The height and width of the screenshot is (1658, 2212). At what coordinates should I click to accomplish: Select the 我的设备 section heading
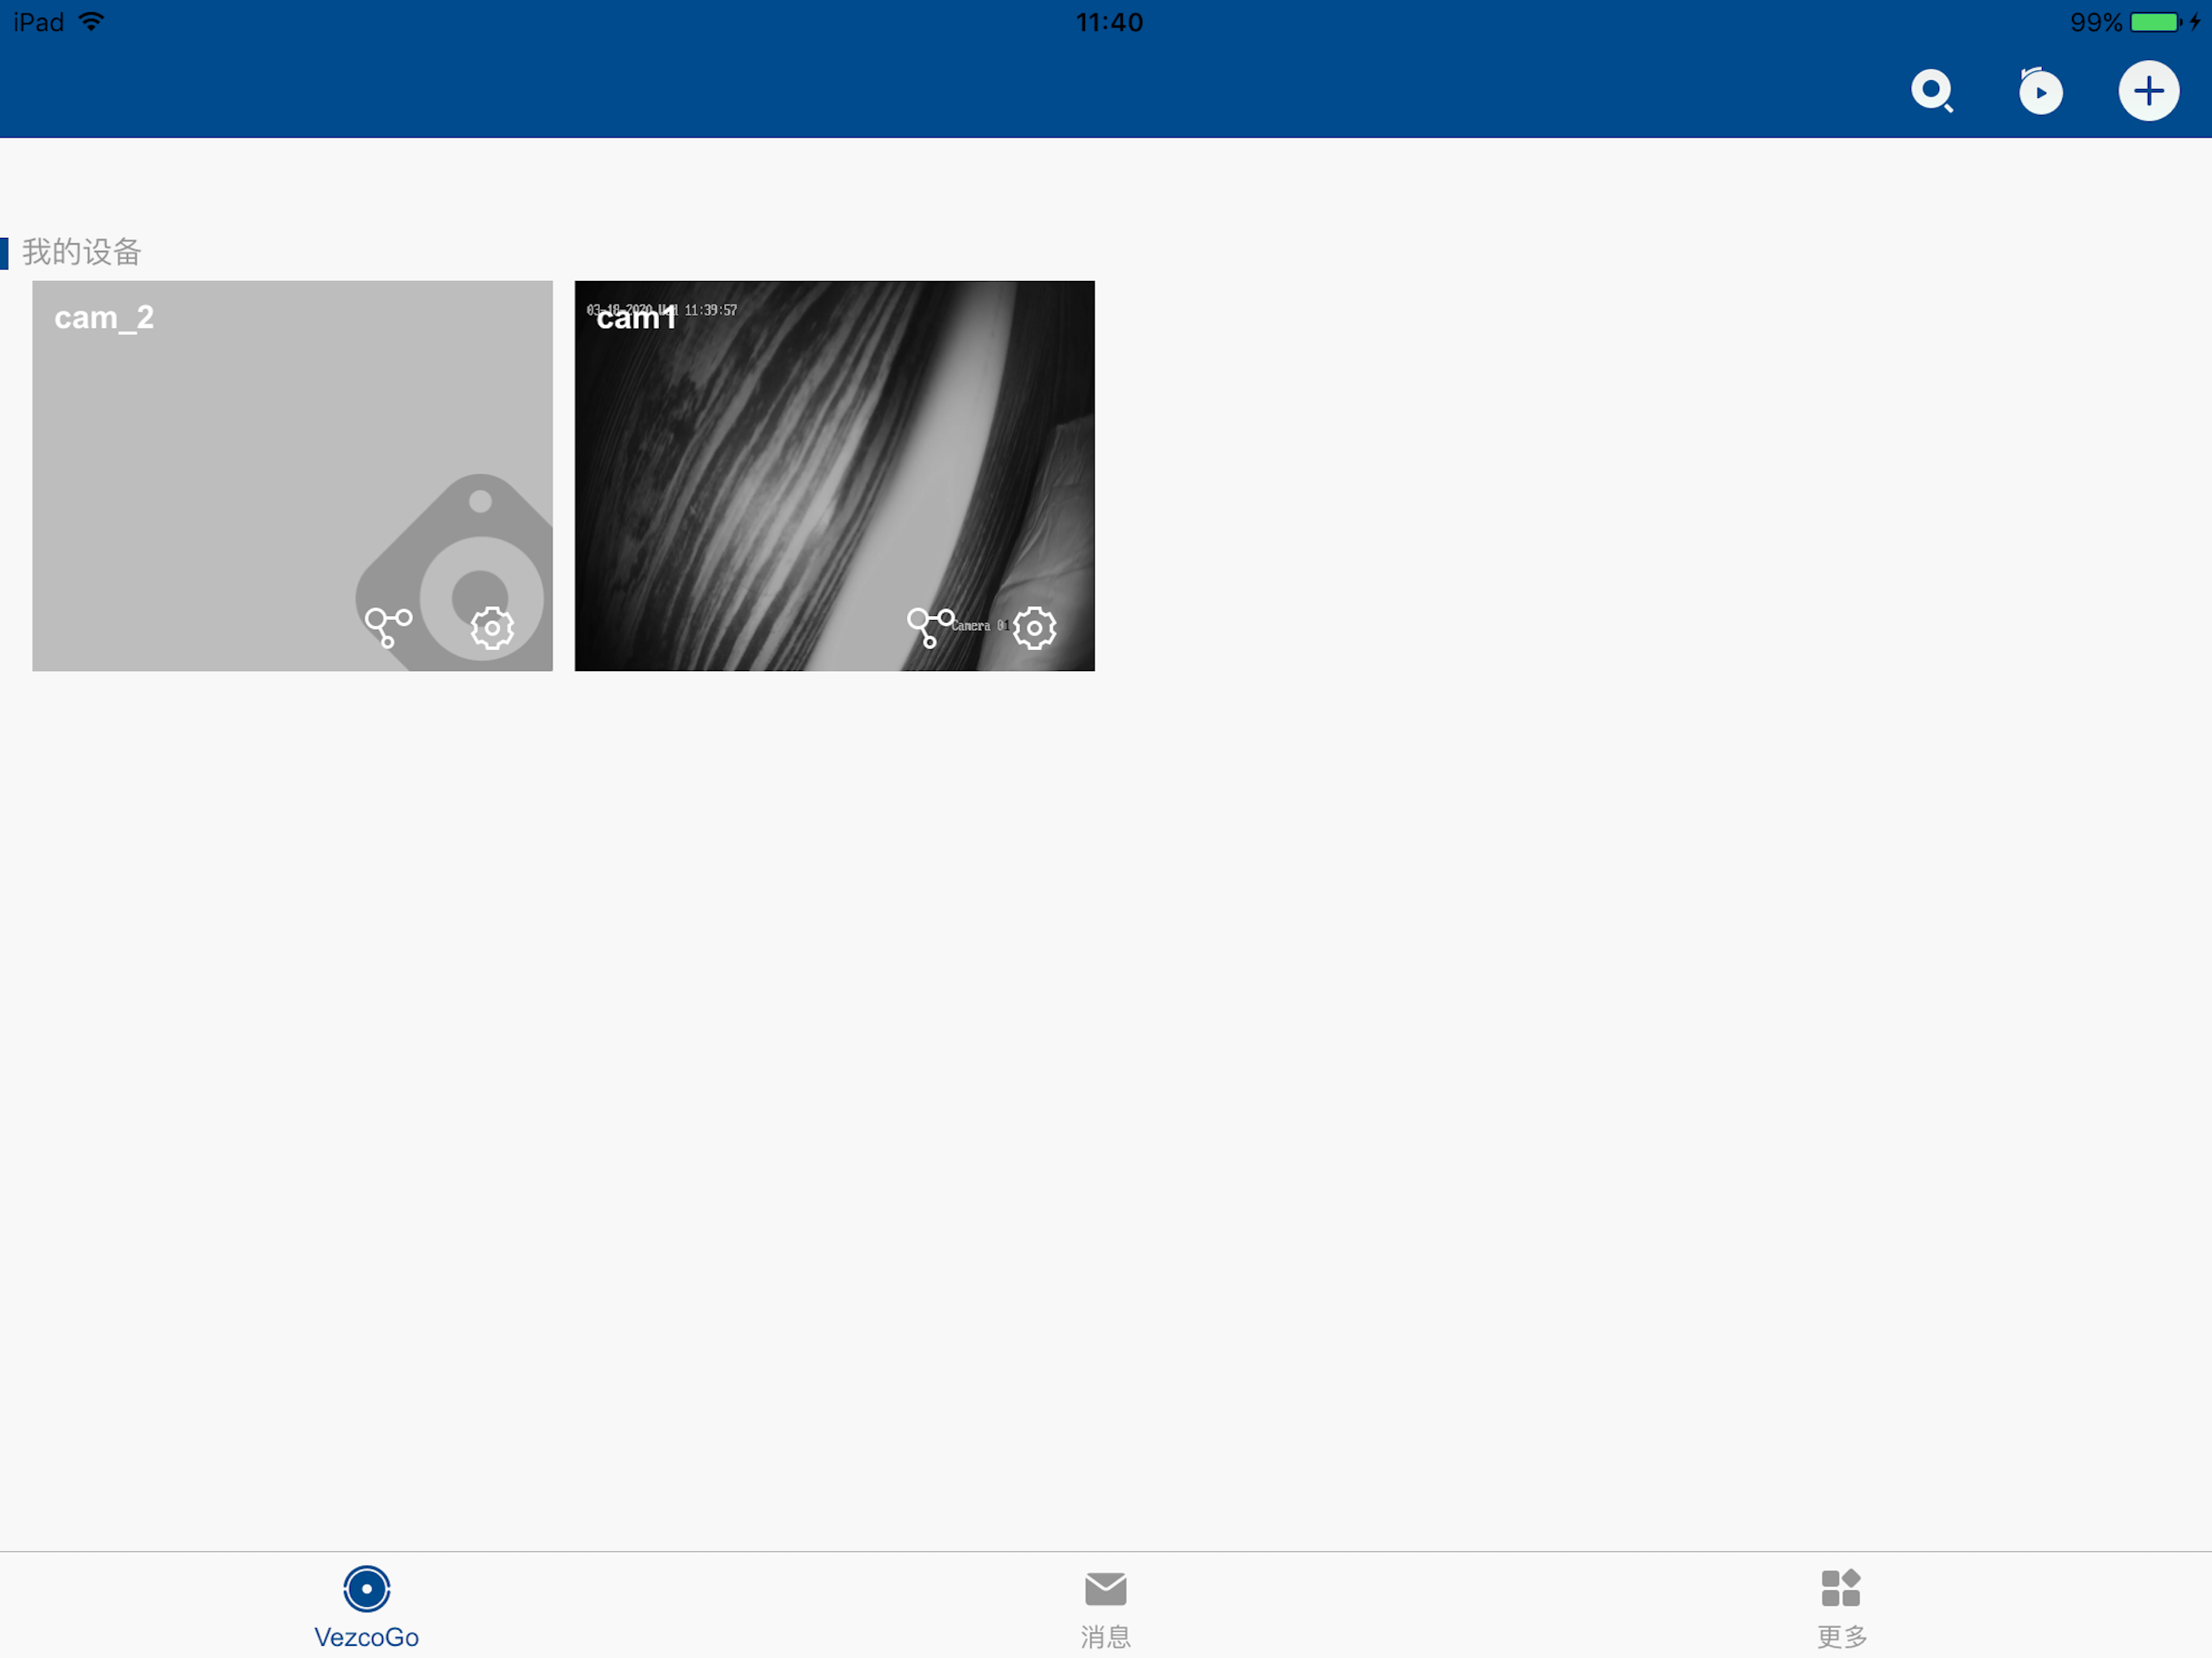82,252
